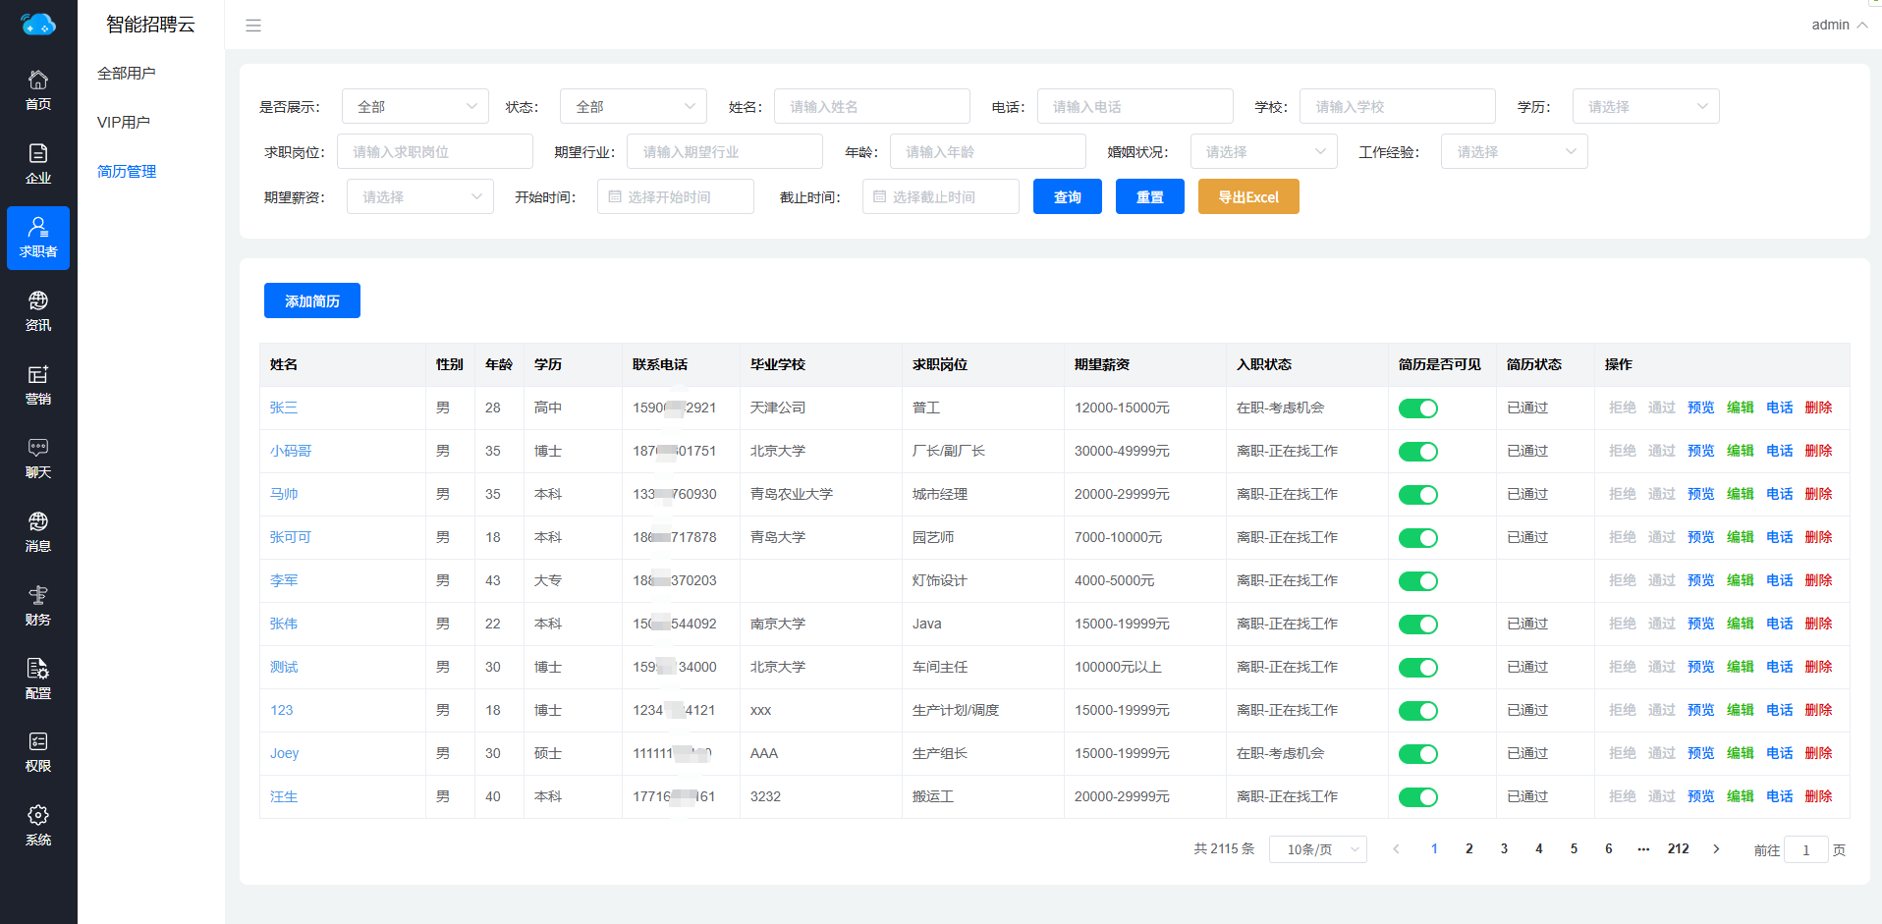
Task: Open the 10条/页 page size dropdown
Action: point(1317,849)
